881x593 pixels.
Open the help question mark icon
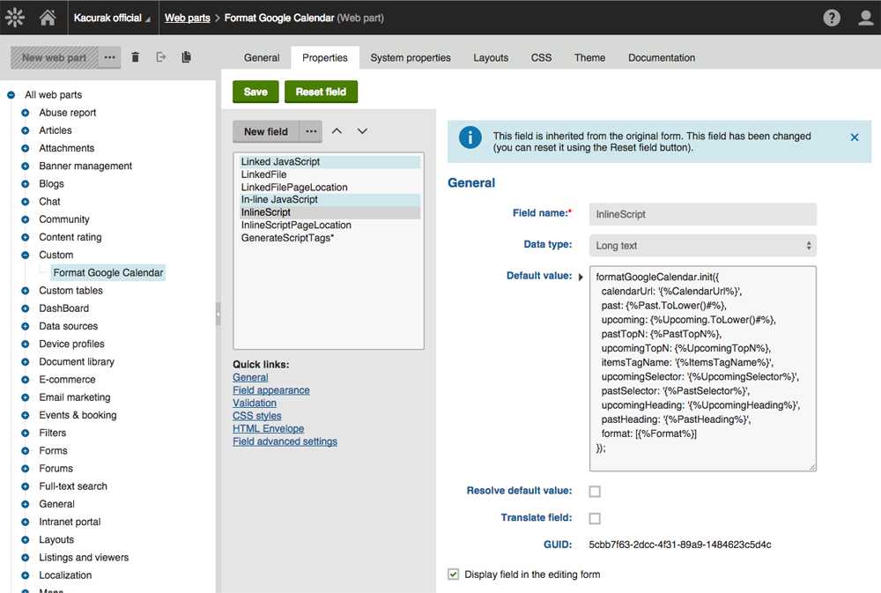click(832, 18)
